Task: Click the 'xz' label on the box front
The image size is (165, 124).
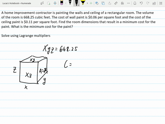Action: tap(29, 75)
